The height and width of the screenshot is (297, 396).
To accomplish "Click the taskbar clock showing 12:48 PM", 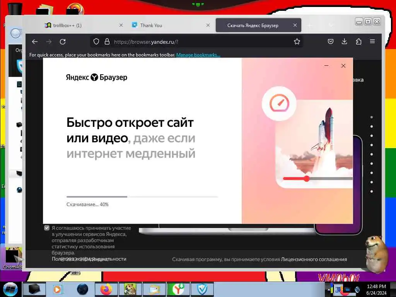I will point(376,289).
